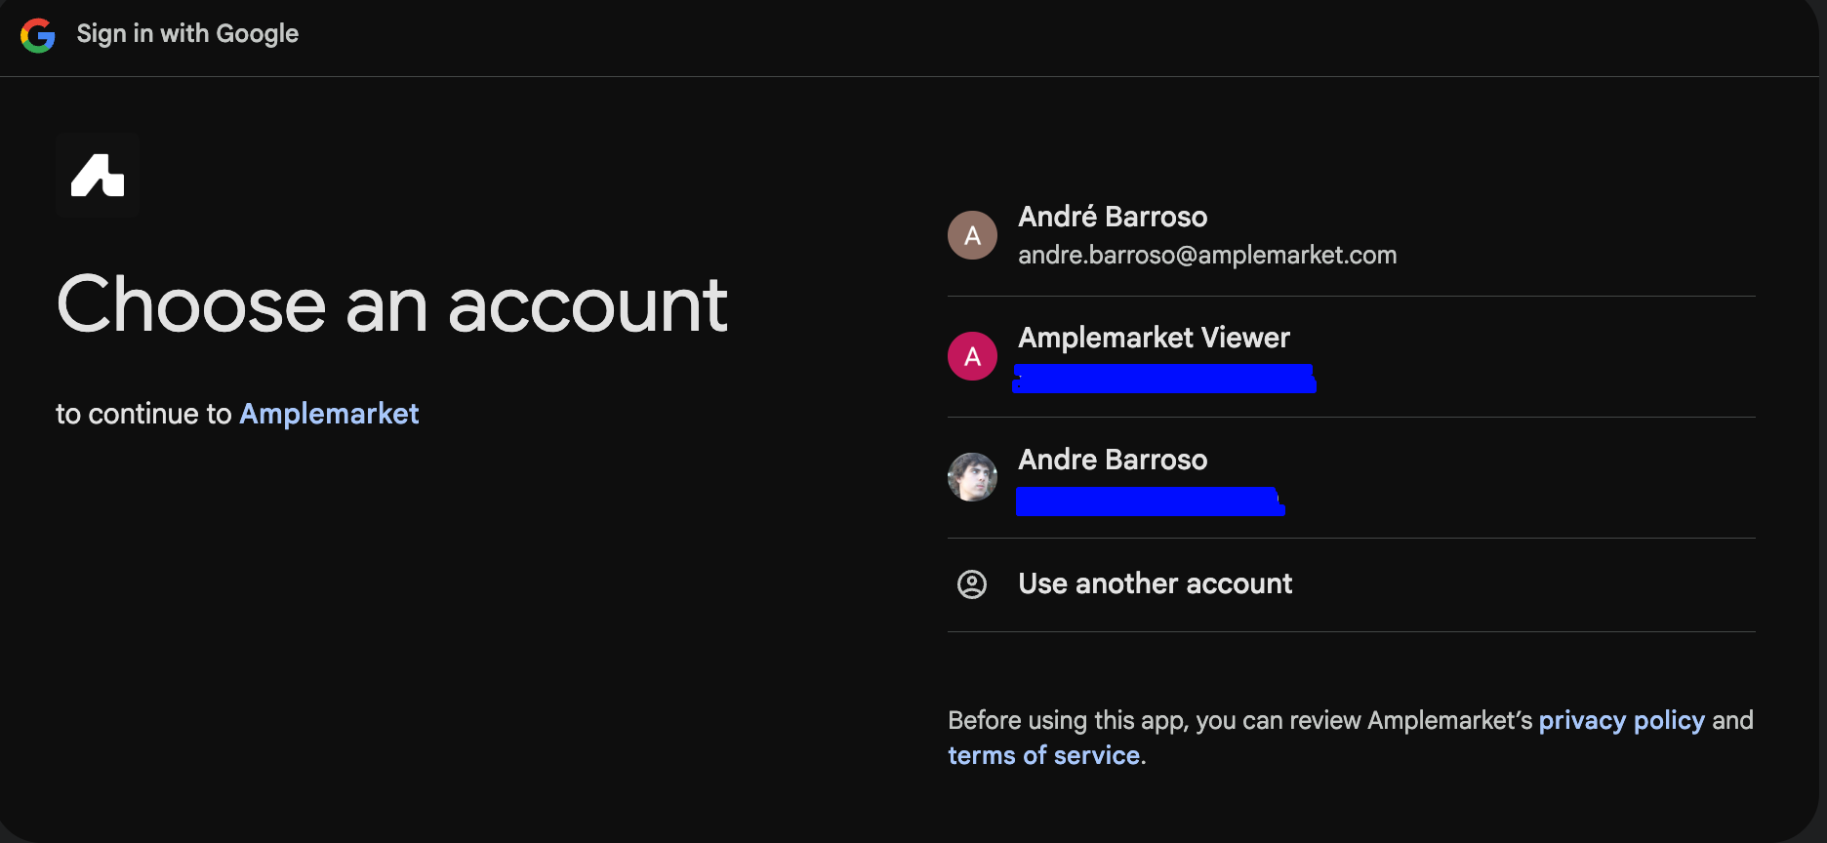Pick the Andre Barroso name beside the photo
The width and height of the screenshot is (1827, 843).
tap(1113, 460)
